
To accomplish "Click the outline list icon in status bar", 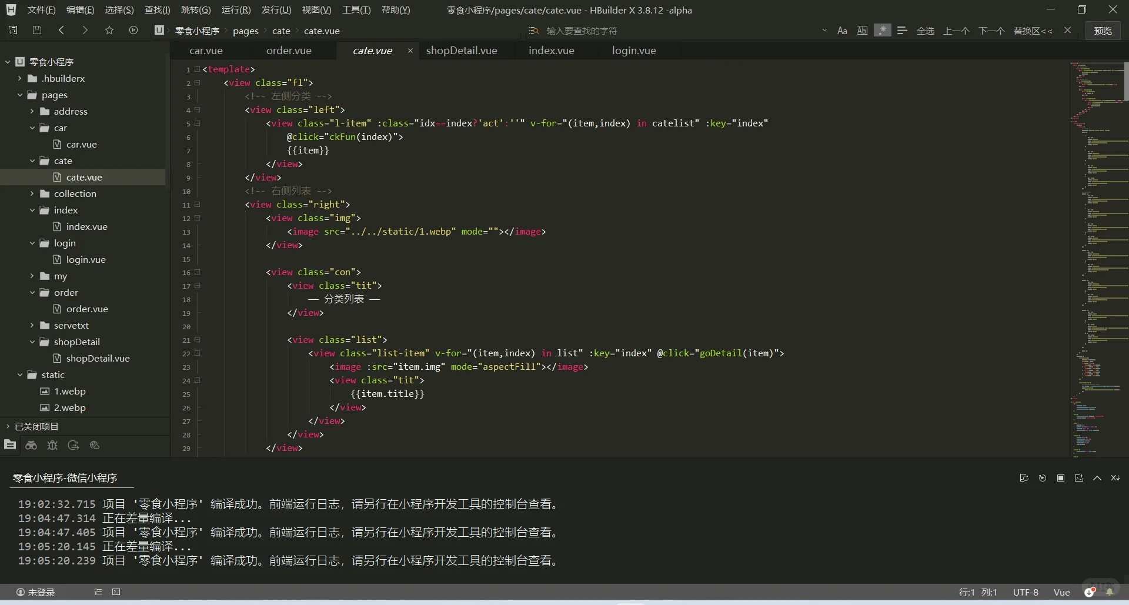I will point(98,592).
